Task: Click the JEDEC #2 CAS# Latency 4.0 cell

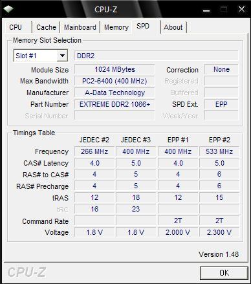Action: coord(94,163)
